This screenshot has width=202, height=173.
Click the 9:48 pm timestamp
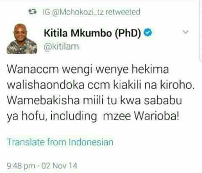coord(21,166)
